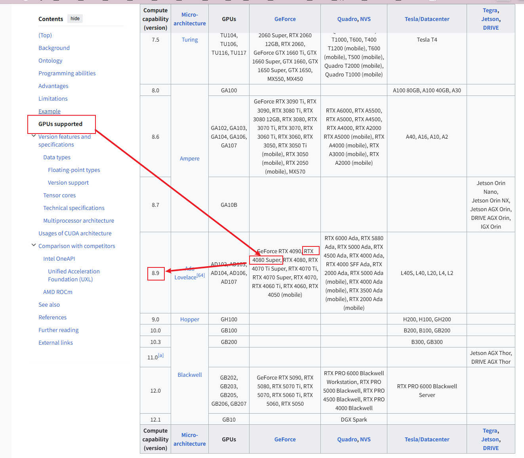Select the 'A40, A16, A10, A2' cell
Viewport: 524px width, 458px height.
pyautogui.click(x=427, y=137)
